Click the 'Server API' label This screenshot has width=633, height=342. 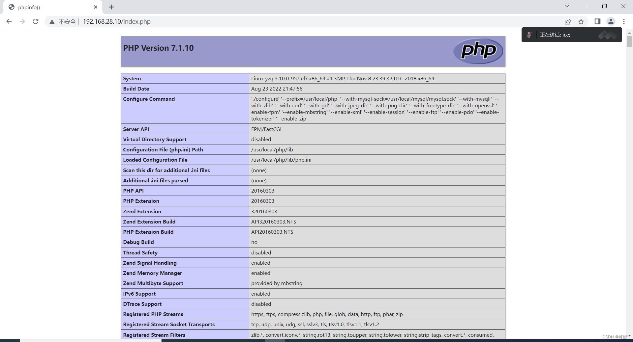pyautogui.click(x=136, y=129)
